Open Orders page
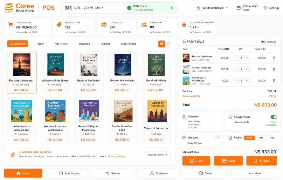Image resolution: width=283 pixels, height=180 pixels. pos(205,173)
